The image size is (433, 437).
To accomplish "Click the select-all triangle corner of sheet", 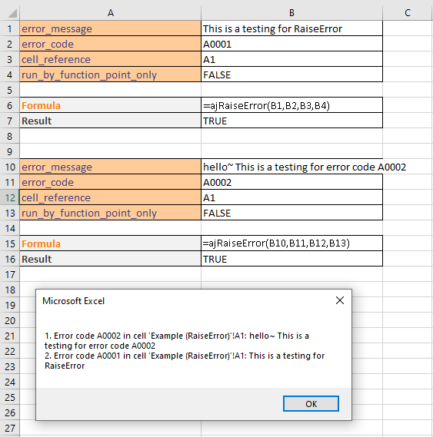I will [x=10, y=13].
